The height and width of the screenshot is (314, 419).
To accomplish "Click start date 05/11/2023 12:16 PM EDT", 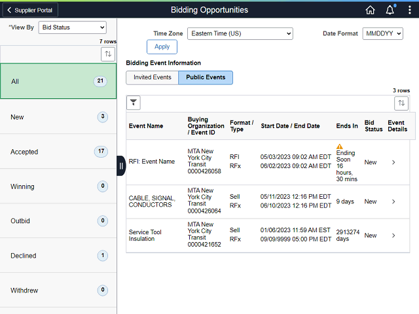I will (295, 197).
